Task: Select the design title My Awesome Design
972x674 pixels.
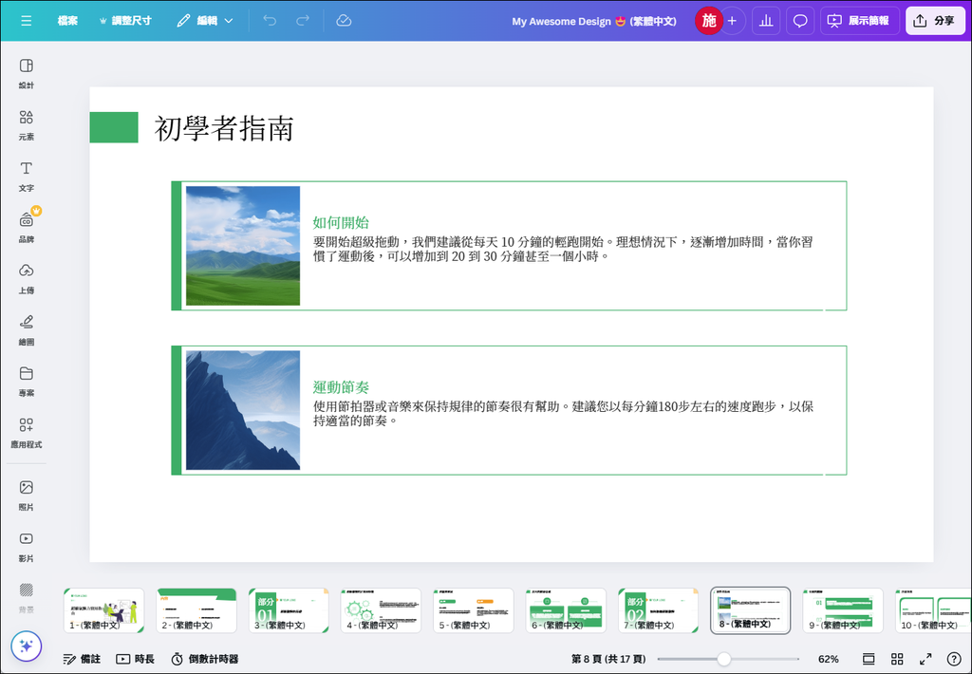Action: [x=594, y=21]
